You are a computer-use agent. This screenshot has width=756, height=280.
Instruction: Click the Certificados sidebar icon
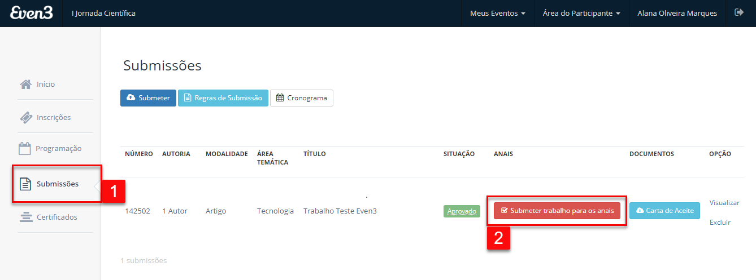tap(25, 217)
